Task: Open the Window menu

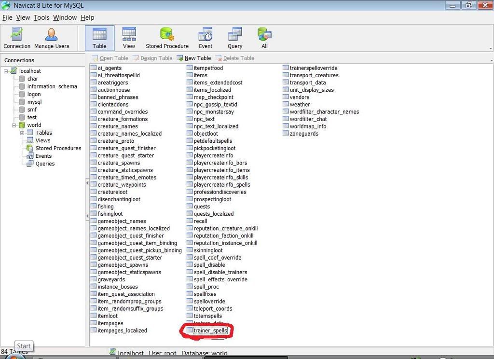Action: coord(65,18)
